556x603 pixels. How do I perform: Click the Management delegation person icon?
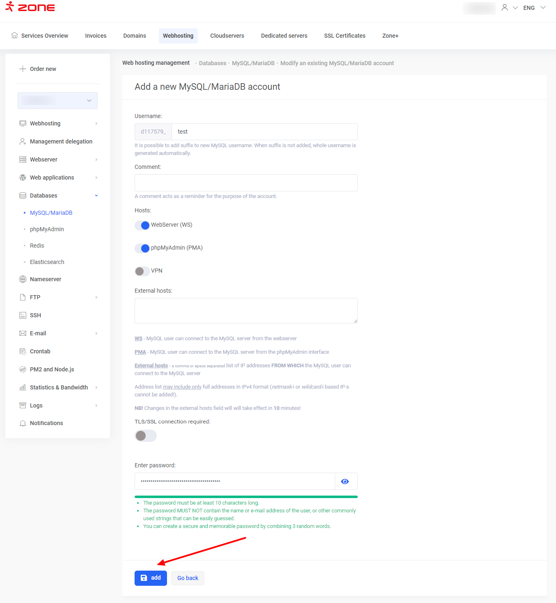[x=23, y=141]
